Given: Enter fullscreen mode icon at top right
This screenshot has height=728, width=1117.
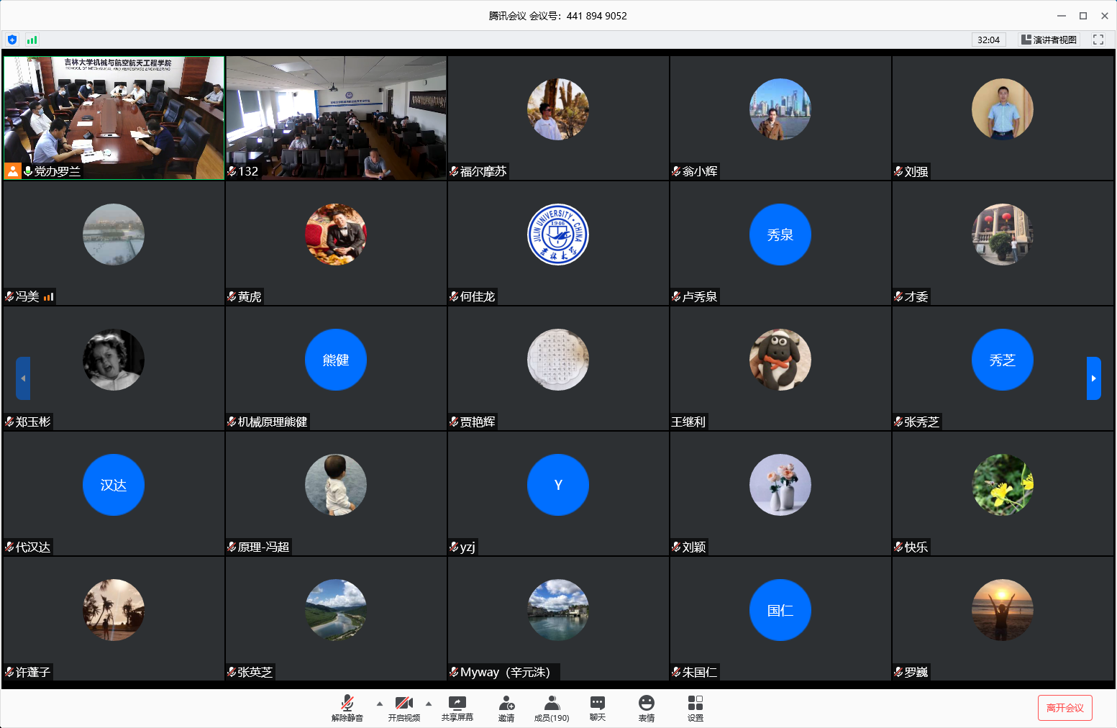Looking at the screenshot, I should 1098,40.
